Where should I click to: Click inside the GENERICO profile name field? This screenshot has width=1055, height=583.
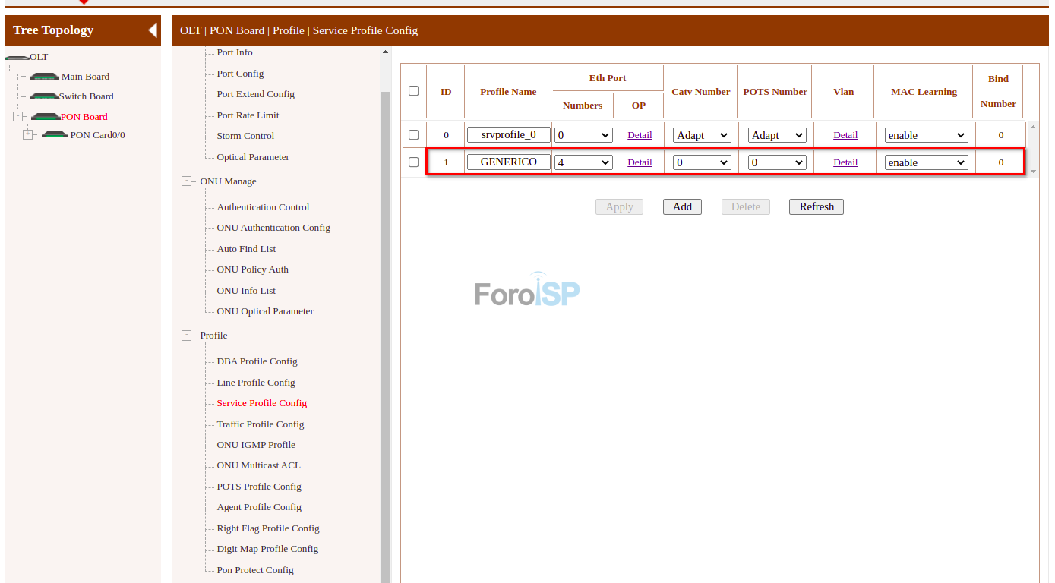tap(507, 162)
